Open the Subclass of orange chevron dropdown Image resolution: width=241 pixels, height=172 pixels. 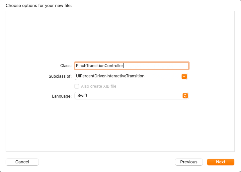pyautogui.click(x=184, y=76)
